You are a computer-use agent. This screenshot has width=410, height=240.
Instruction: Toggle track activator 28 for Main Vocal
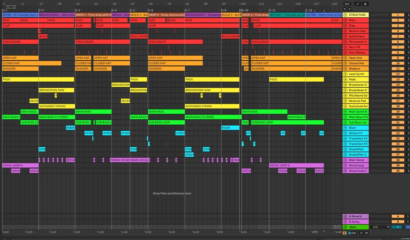398,160
